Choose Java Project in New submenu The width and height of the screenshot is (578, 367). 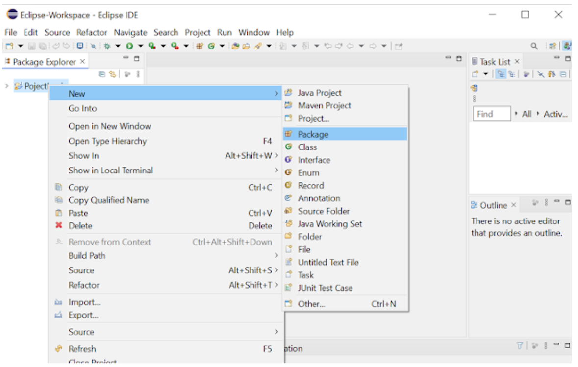346,93
